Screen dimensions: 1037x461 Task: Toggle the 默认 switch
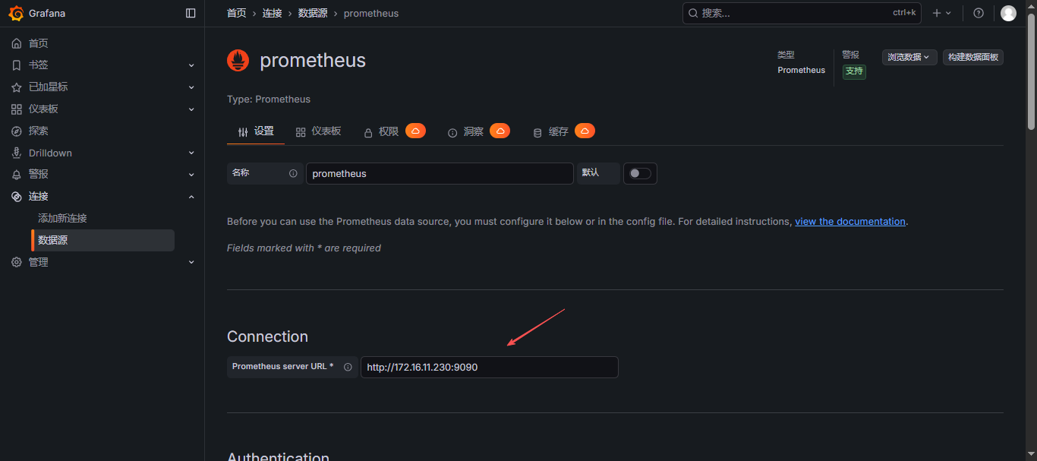point(640,173)
